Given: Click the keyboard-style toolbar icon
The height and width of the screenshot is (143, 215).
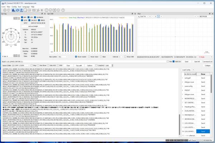Looking at the screenshot, I should (x=34, y=10).
